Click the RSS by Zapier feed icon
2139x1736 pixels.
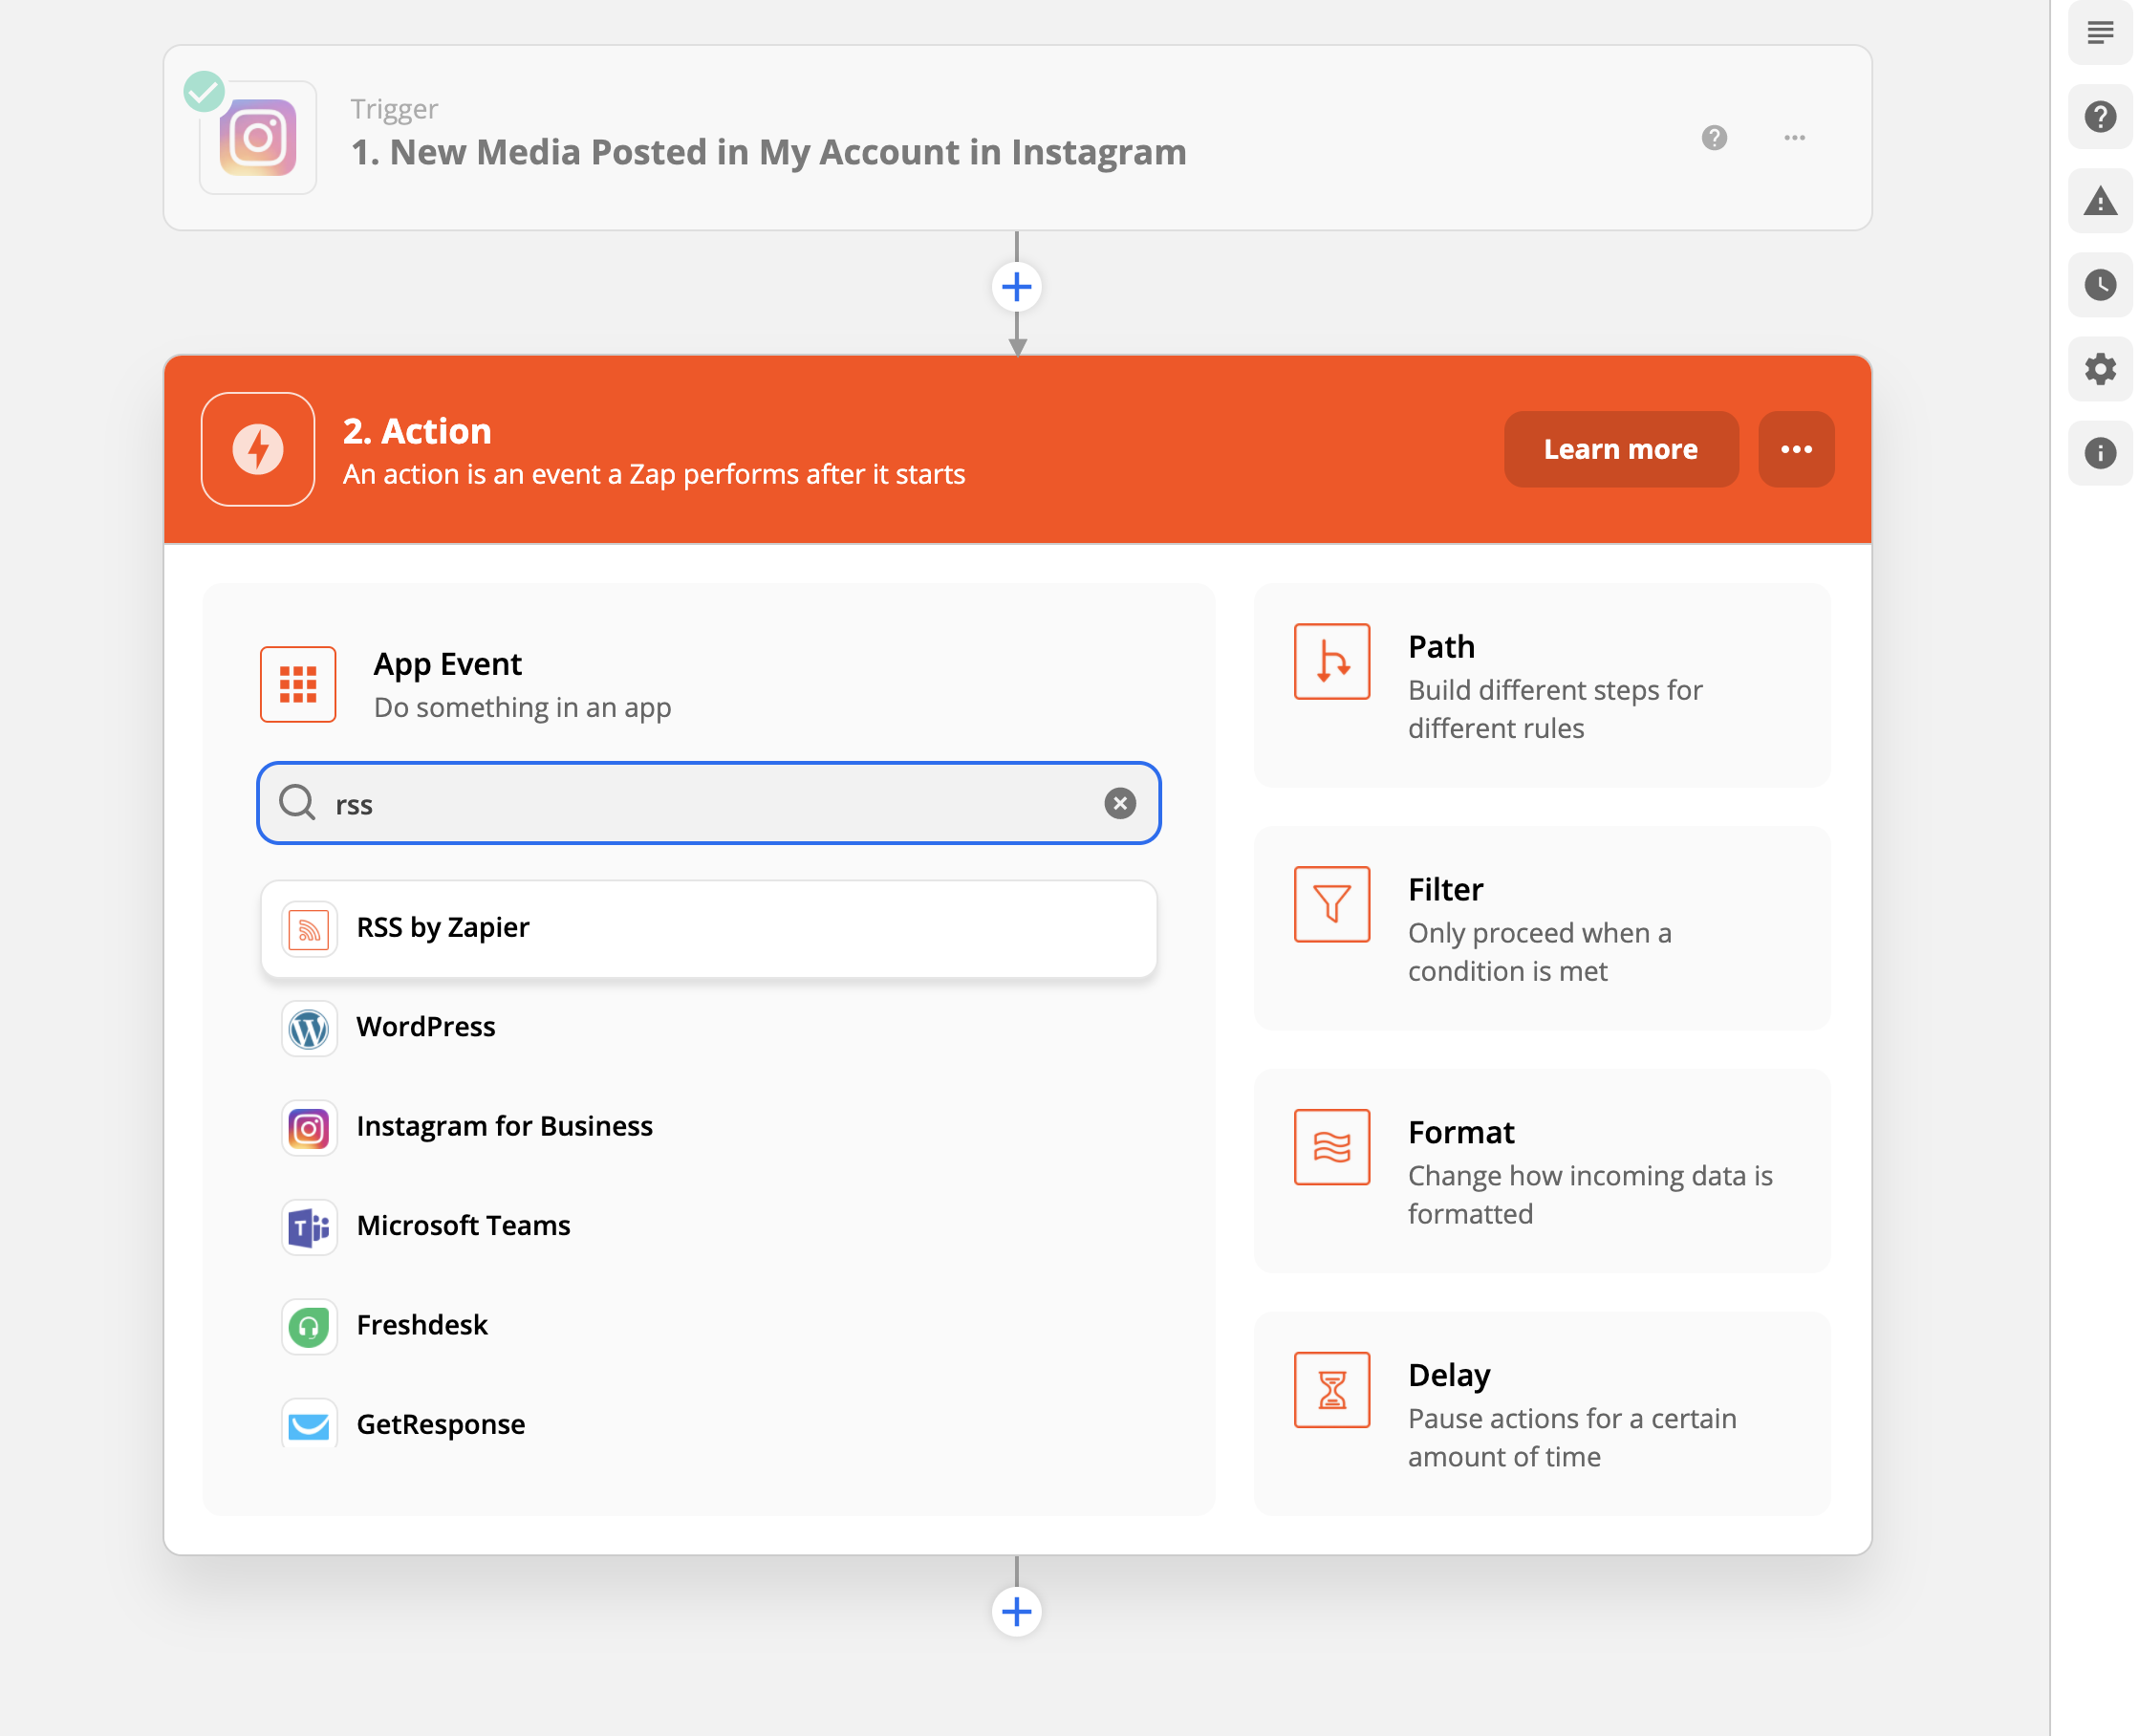click(309, 930)
